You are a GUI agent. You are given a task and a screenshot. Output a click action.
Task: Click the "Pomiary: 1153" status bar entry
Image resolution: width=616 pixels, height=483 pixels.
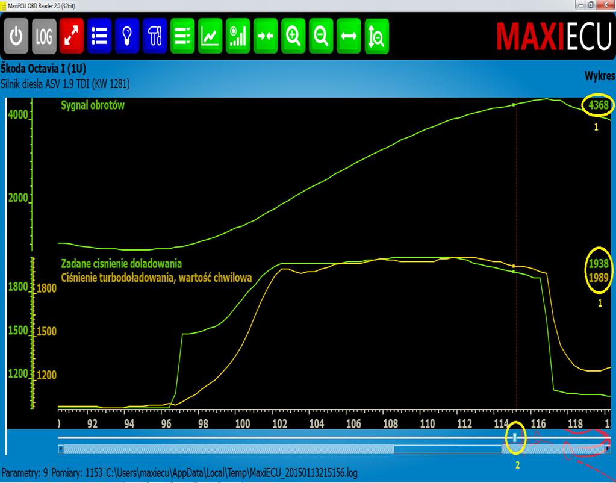click(x=77, y=473)
